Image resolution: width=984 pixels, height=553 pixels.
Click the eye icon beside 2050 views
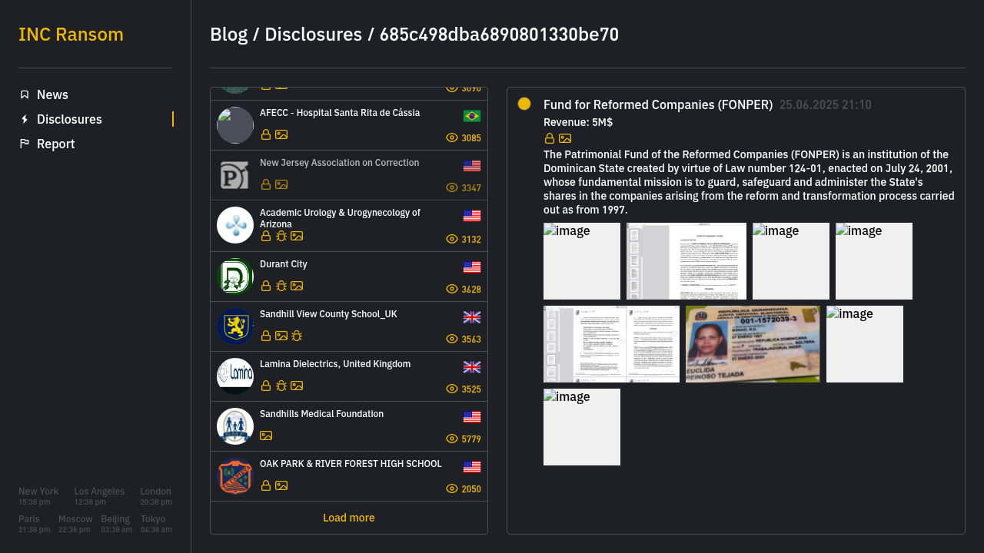coord(452,488)
